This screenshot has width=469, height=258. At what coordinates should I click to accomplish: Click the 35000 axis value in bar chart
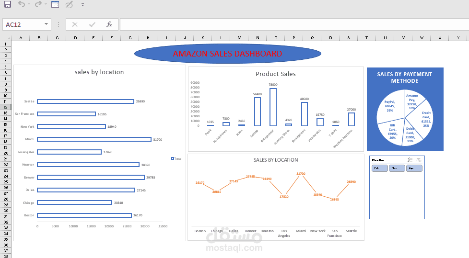pos(163,226)
